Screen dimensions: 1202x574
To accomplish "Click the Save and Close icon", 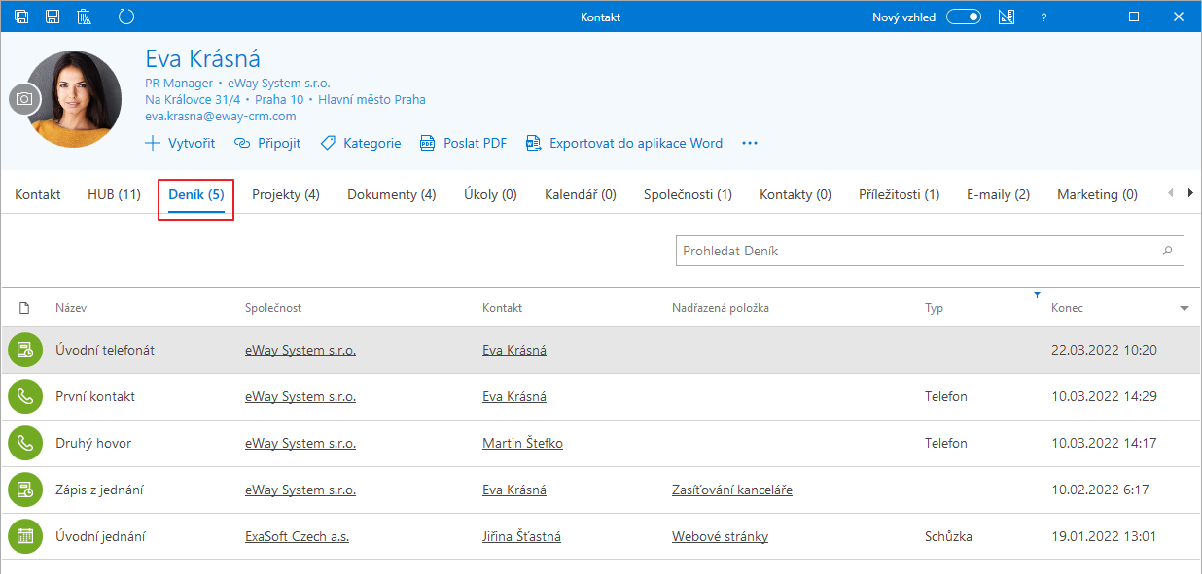I will tap(21, 17).
